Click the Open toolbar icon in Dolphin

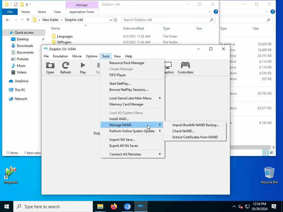50,68
